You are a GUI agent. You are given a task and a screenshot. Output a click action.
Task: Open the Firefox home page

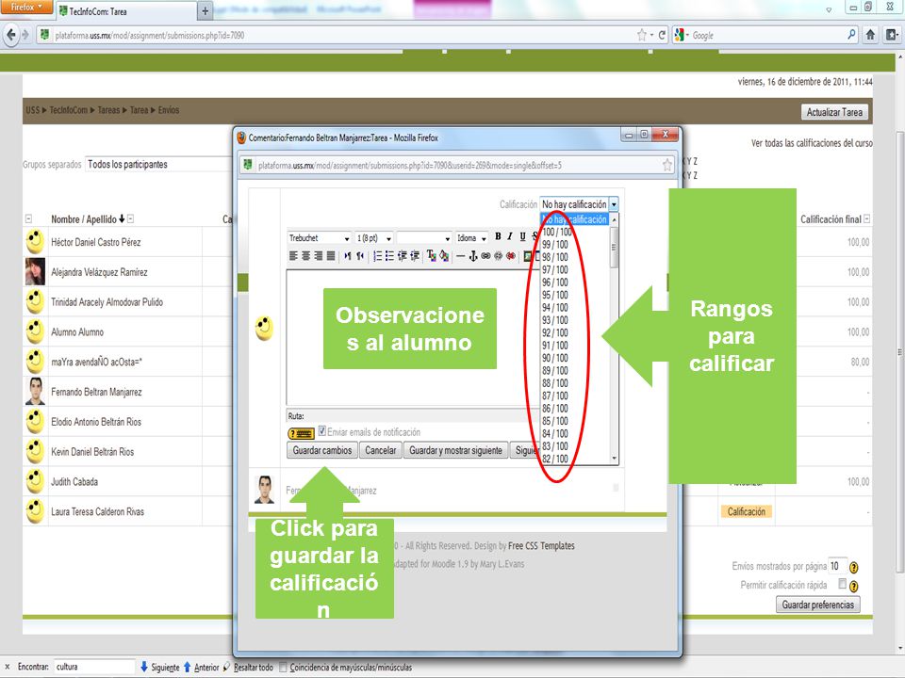pos(870,35)
